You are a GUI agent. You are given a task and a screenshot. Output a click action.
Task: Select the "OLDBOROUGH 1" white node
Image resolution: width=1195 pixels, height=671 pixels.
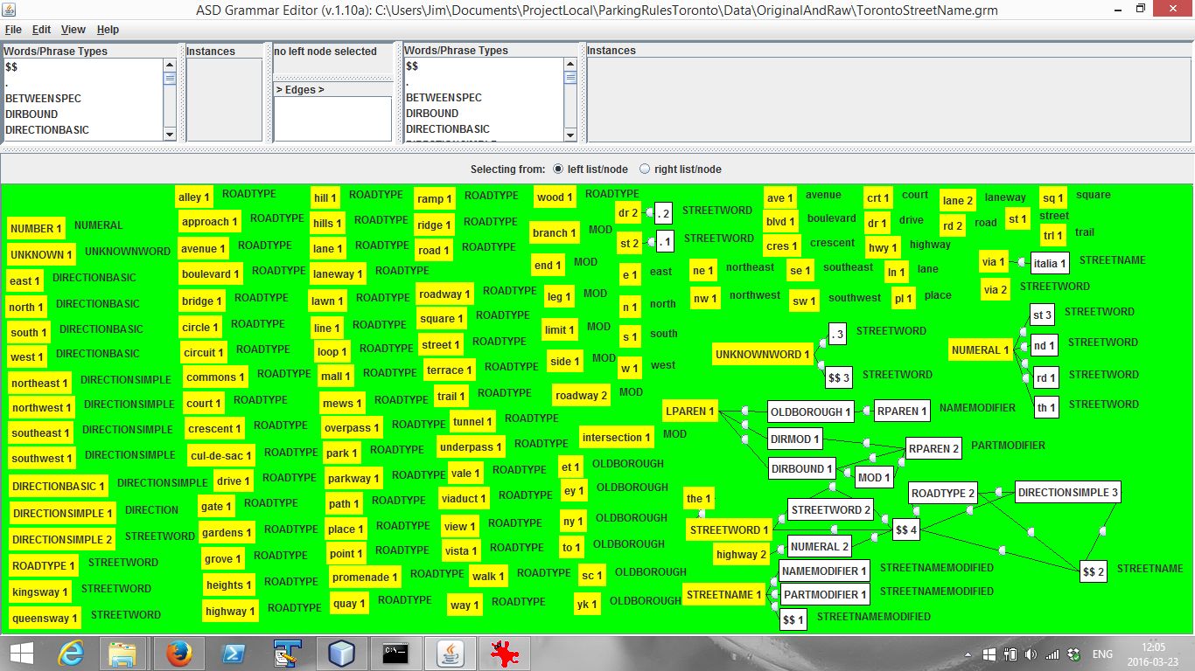(x=810, y=412)
